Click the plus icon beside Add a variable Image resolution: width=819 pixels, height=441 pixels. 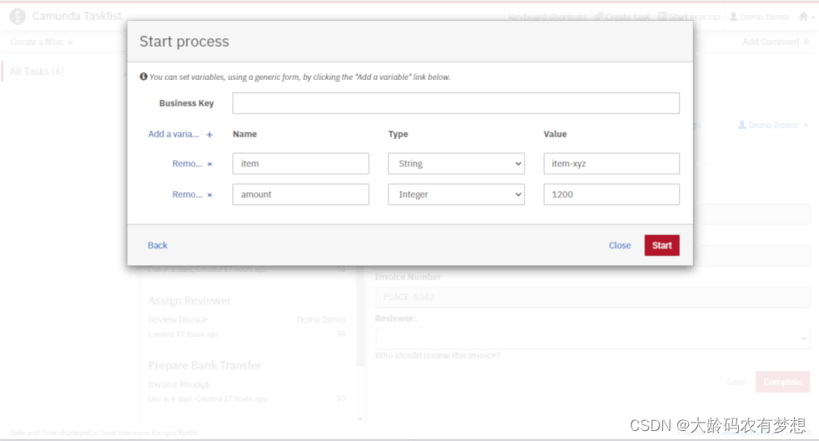209,135
